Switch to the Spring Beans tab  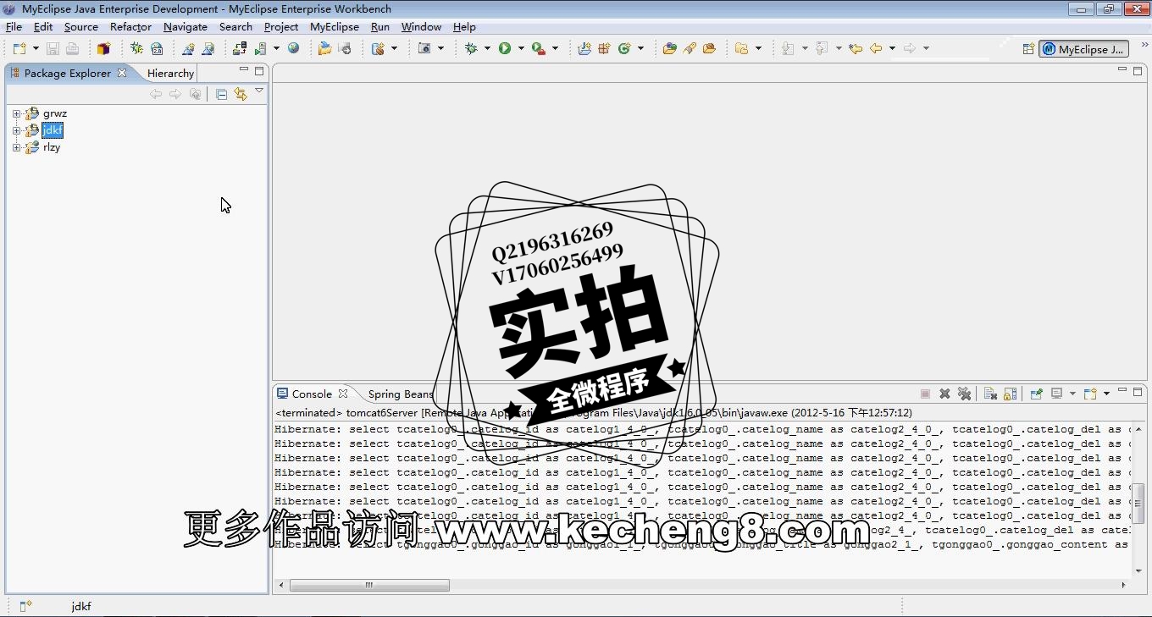click(401, 394)
